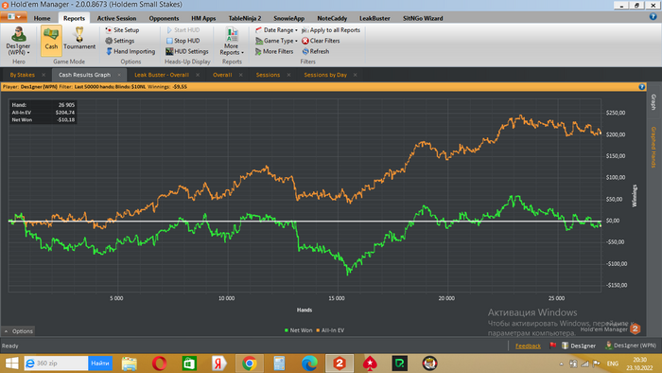
Task: Open the TableNinja 2 tab
Action: pos(245,18)
